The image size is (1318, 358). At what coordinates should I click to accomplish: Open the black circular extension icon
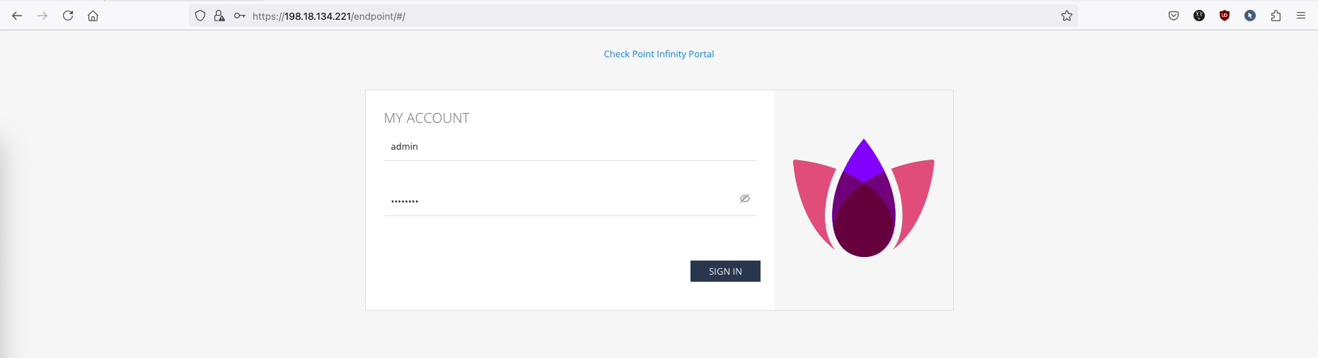(1199, 16)
